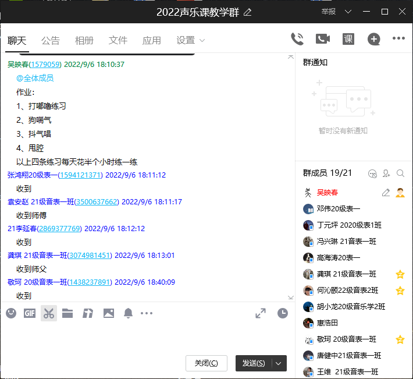Click the send picture icon
Image resolution: width=413 pixels, height=379 pixels.
tap(109, 313)
